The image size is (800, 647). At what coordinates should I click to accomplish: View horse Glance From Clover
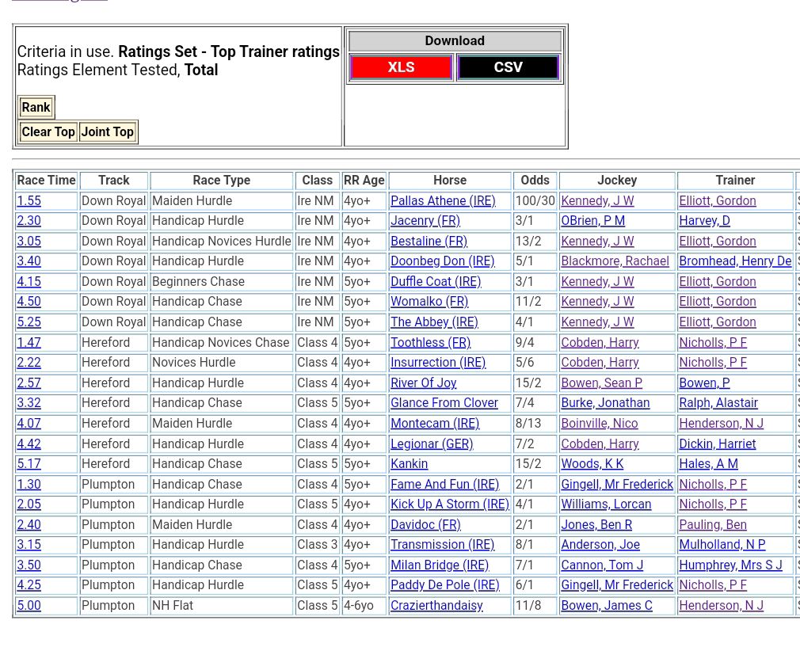point(444,403)
